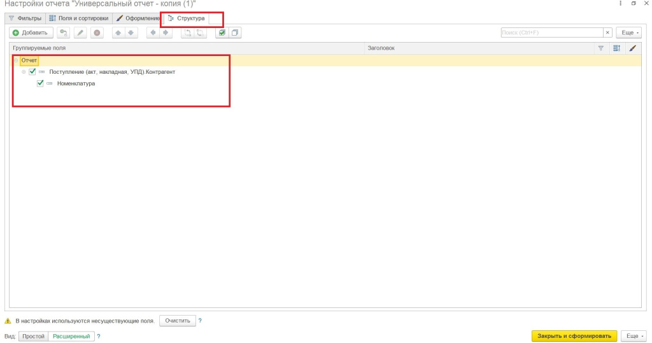Click the Закрыть и сформировать button
Viewport: 652px width, 343px height.
[x=574, y=336]
